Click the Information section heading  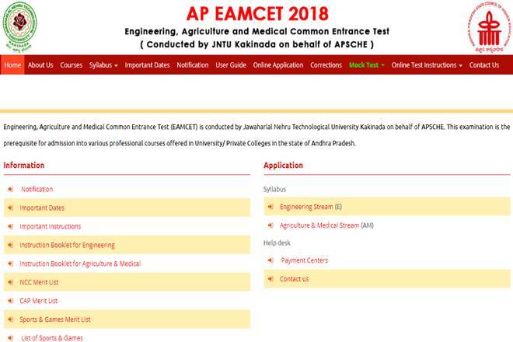pyautogui.click(x=24, y=166)
